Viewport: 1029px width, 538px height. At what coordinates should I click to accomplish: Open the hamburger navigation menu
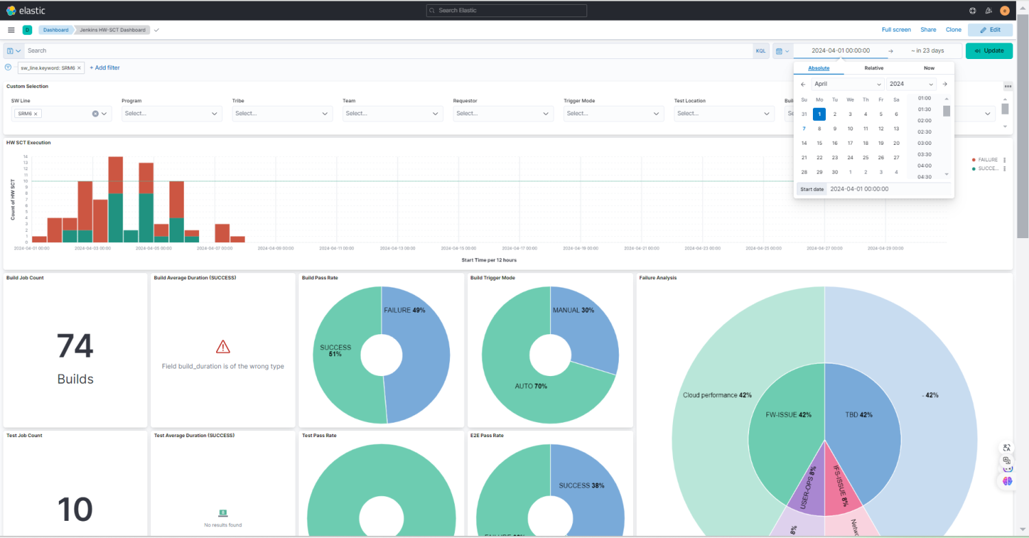(x=11, y=30)
